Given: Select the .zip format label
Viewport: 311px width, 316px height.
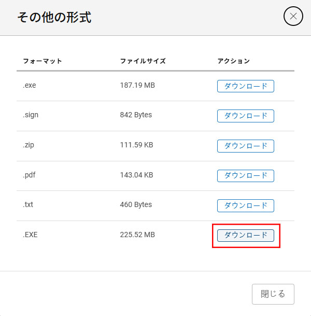Looking at the screenshot, I should click(29, 145).
